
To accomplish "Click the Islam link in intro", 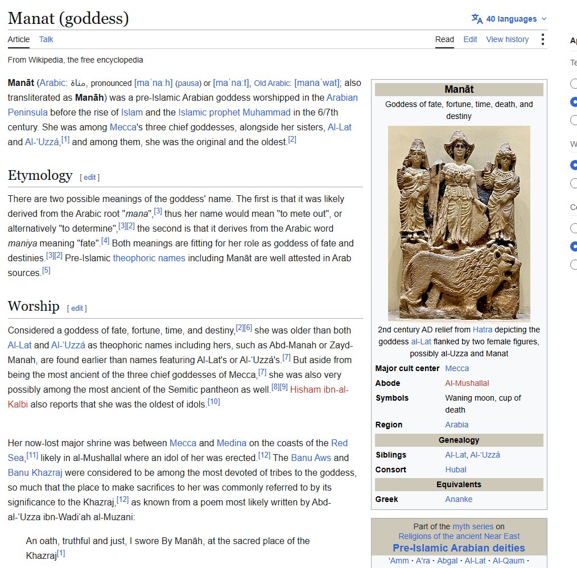I will 132,112.
